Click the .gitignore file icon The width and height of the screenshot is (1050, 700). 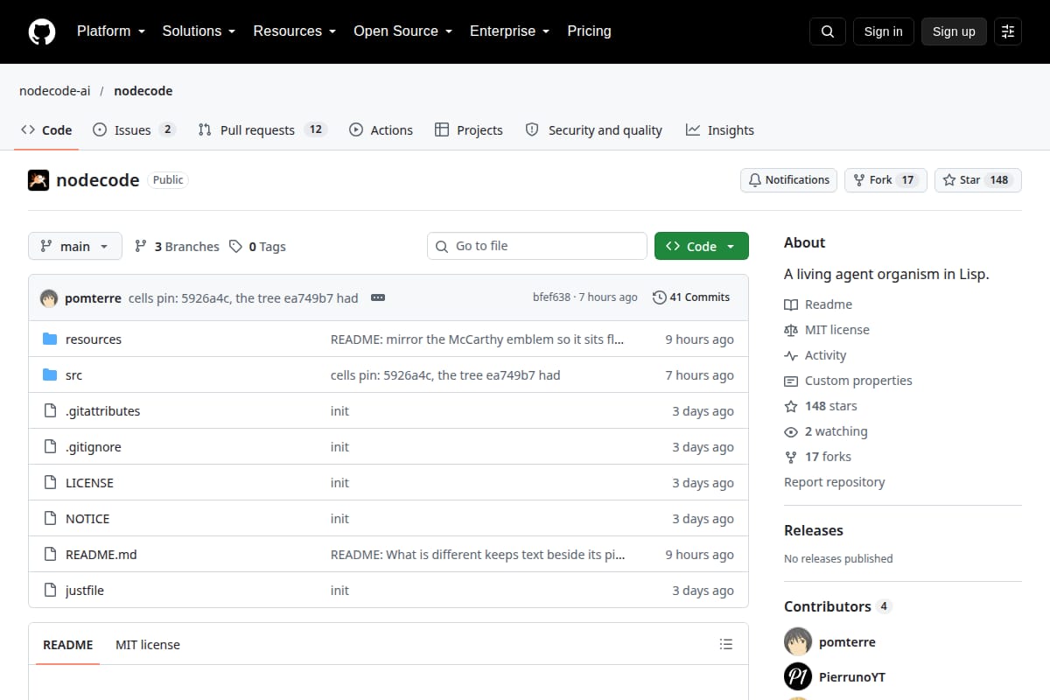(x=50, y=447)
